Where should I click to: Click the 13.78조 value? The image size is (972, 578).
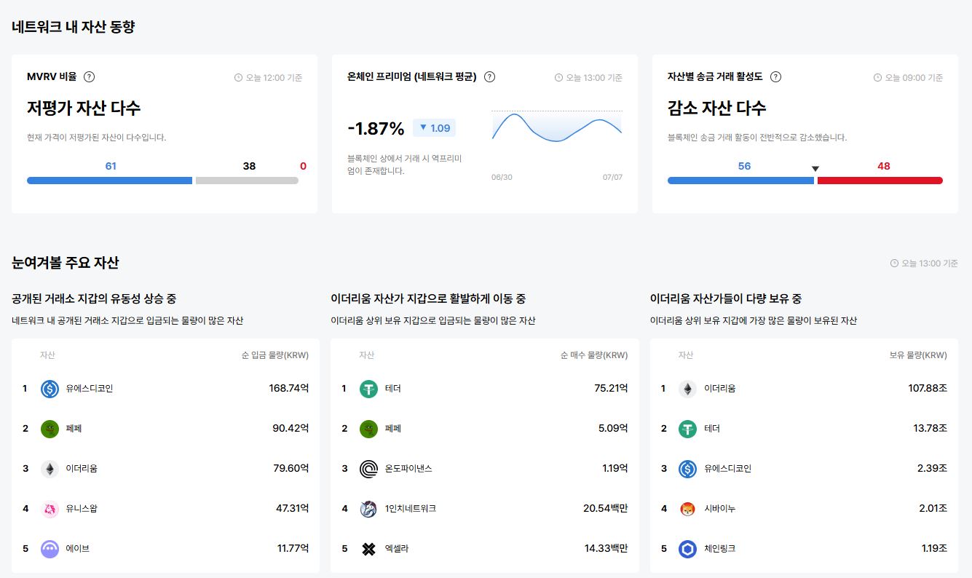[x=930, y=429]
